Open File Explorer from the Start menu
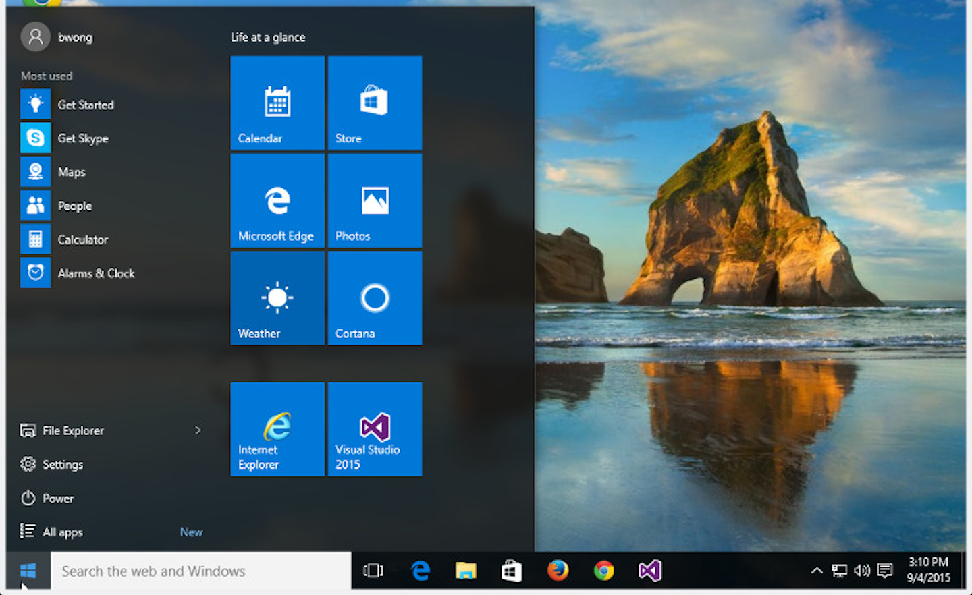This screenshot has width=972, height=595. (x=62, y=430)
